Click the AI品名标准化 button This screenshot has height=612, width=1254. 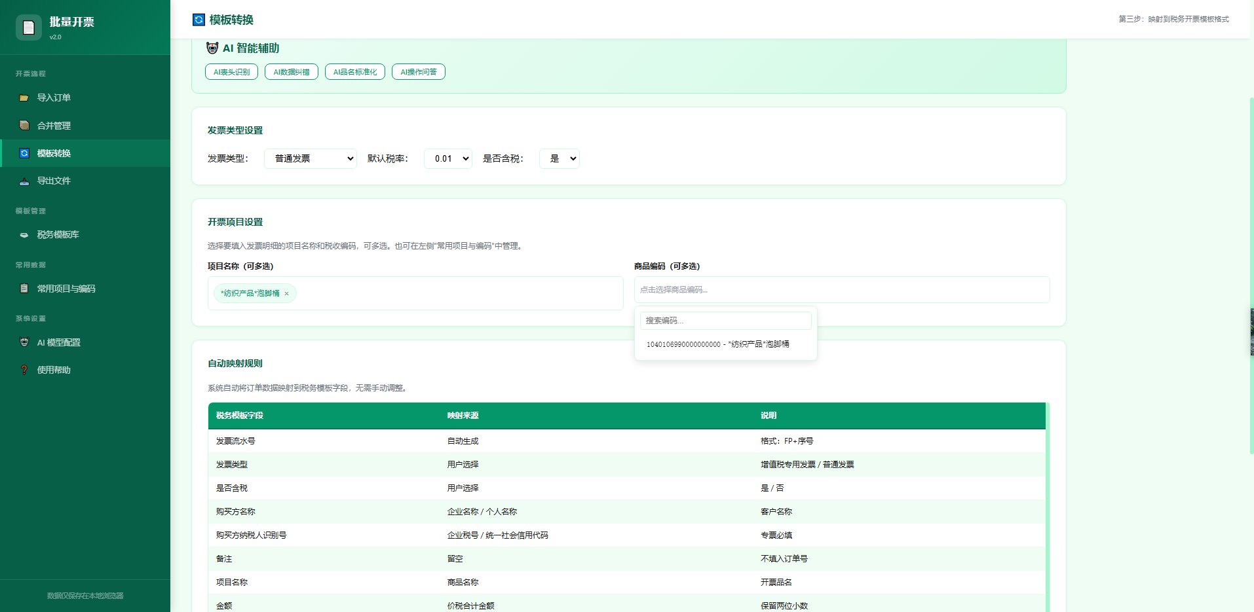(355, 72)
